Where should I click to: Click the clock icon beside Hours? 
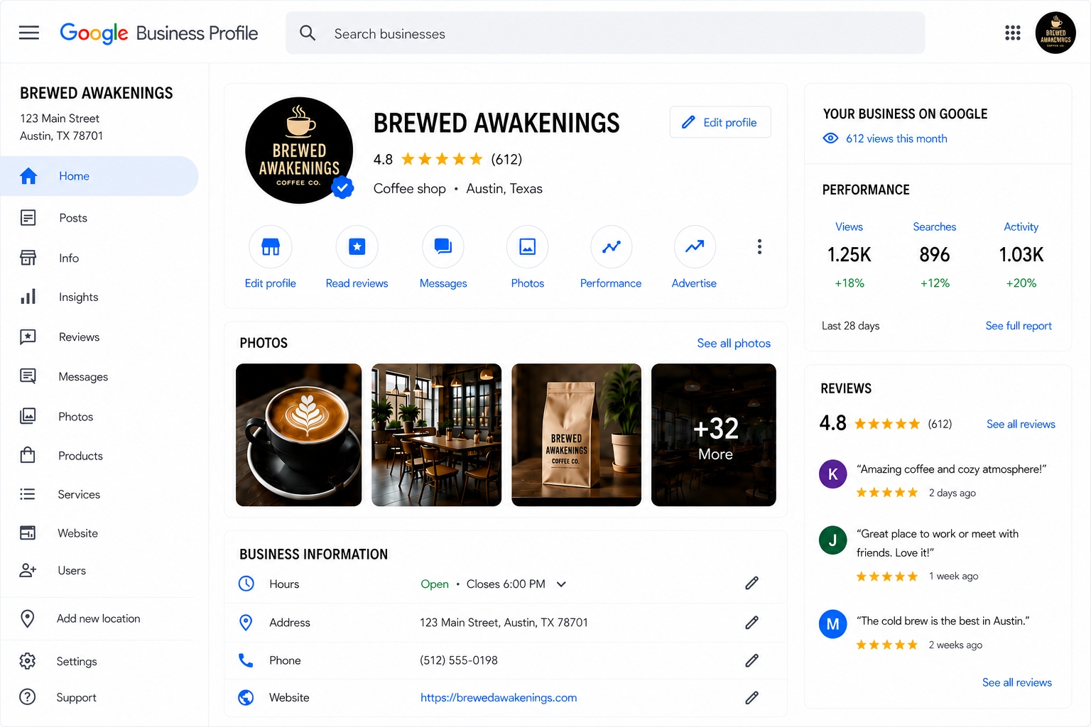[246, 584]
